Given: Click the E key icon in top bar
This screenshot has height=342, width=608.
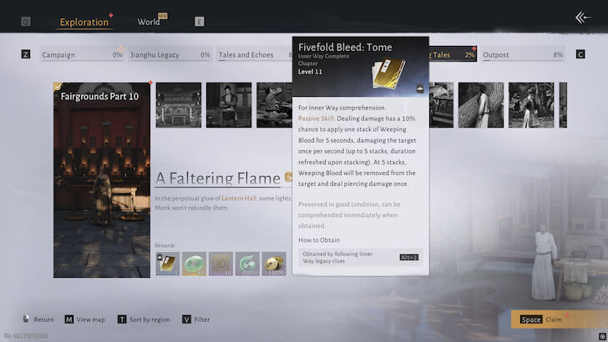Looking at the screenshot, I should point(200,22).
